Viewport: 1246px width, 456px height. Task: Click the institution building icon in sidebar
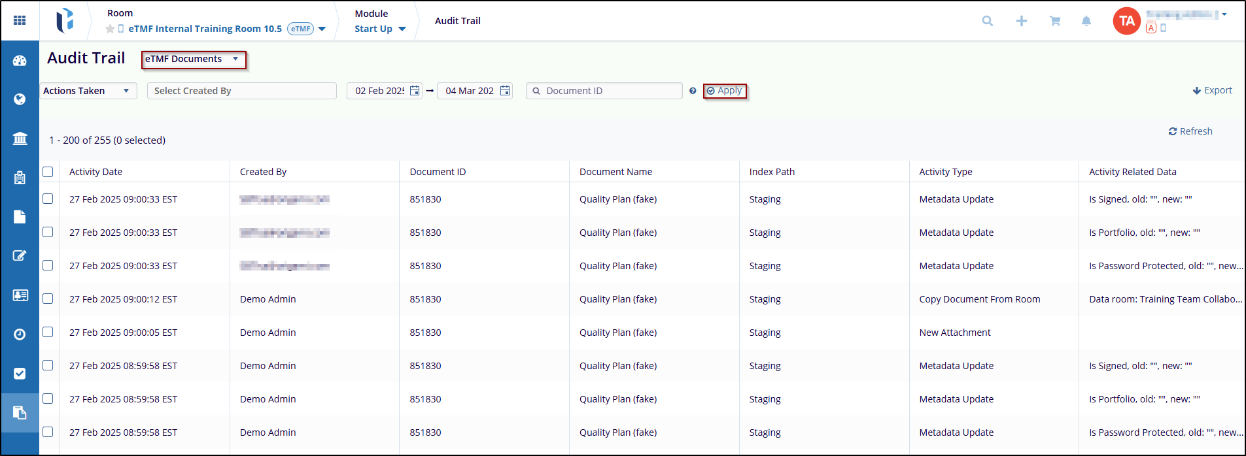[x=20, y=138]
